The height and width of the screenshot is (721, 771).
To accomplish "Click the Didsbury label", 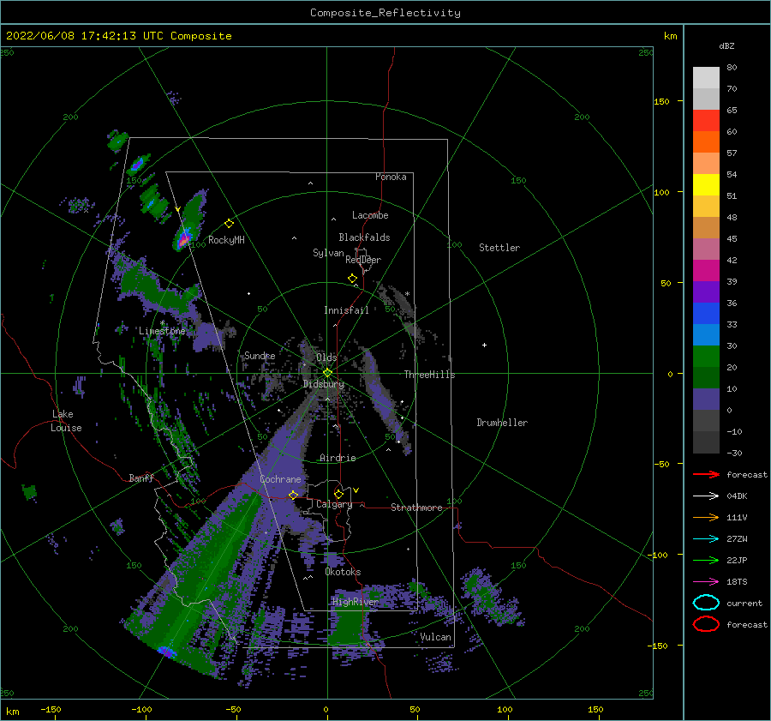I will click(x=324, y=384).
